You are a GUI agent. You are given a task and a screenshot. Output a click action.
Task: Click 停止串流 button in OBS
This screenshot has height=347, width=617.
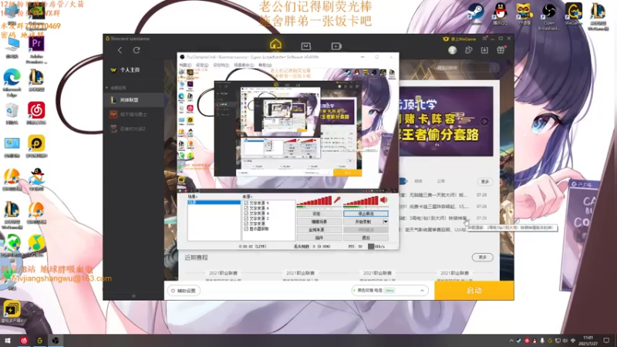366,214
